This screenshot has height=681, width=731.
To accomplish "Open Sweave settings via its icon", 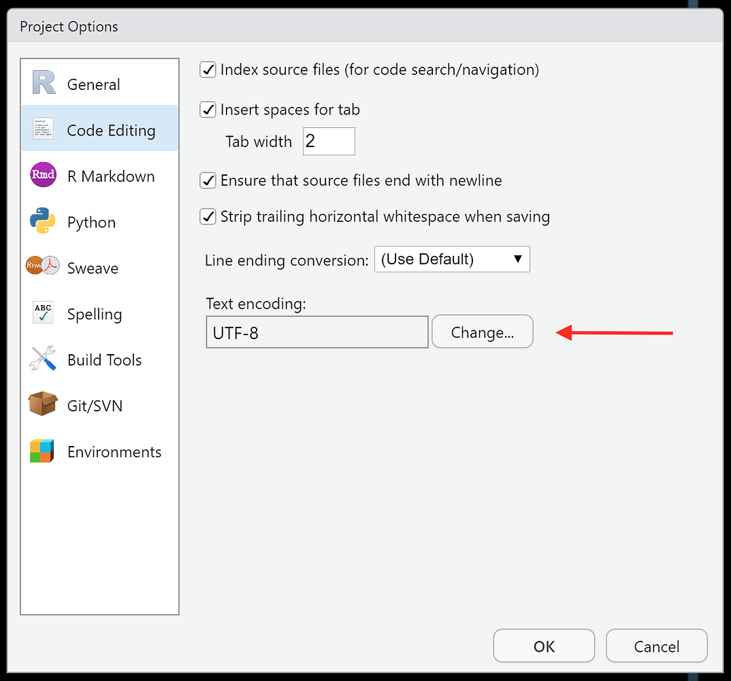I will 42,267.
